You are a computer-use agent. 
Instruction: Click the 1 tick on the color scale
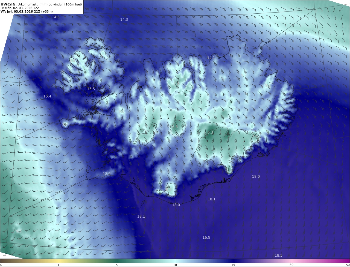click(x=59, y=265)
